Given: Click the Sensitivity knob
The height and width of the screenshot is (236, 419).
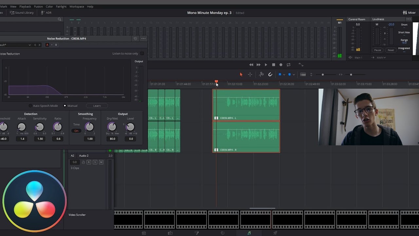Looking at the screenshot, I should tap(40, 127).
